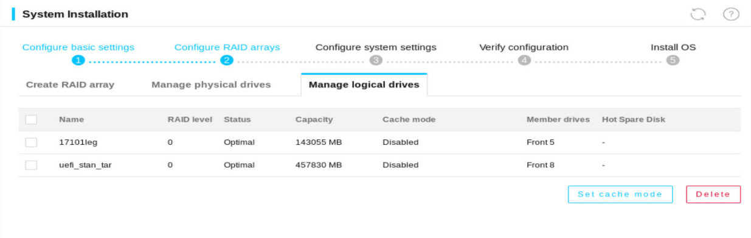Click the red Delete button
This screenshot has height=238, width=751.
pyautogui.click(x=713, y=194)
